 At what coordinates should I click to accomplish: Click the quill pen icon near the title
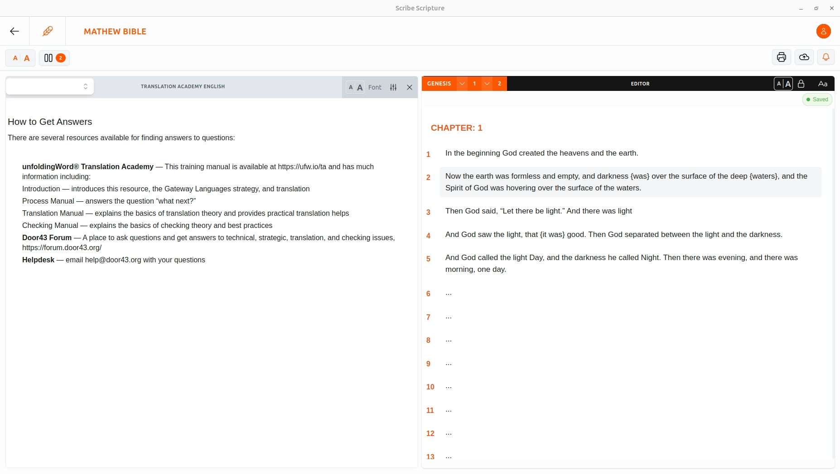(48, 31)
